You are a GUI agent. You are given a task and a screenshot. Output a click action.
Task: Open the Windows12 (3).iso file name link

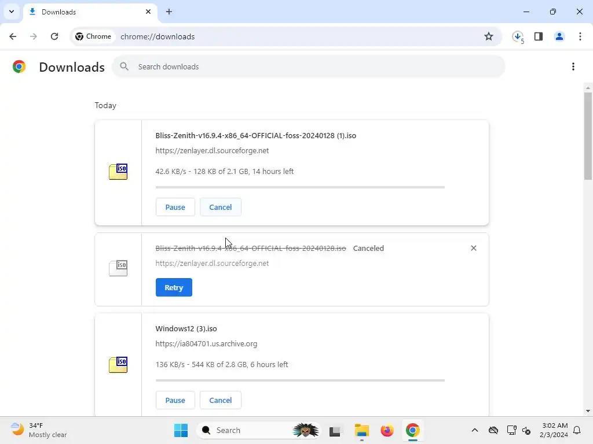coord(186,328)
